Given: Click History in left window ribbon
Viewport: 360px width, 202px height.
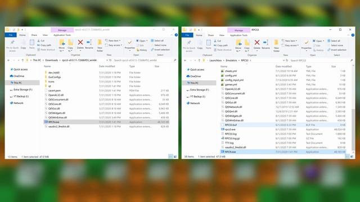Looking at the screenshot, I should pos(141,50).
